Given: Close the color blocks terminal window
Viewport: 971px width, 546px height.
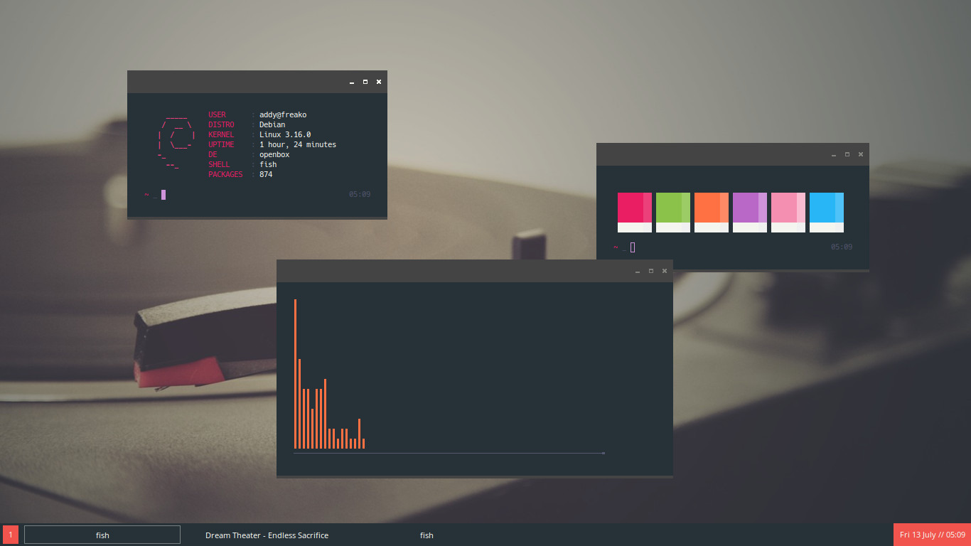Looking at the screenshot, I should tap(861, 154).
